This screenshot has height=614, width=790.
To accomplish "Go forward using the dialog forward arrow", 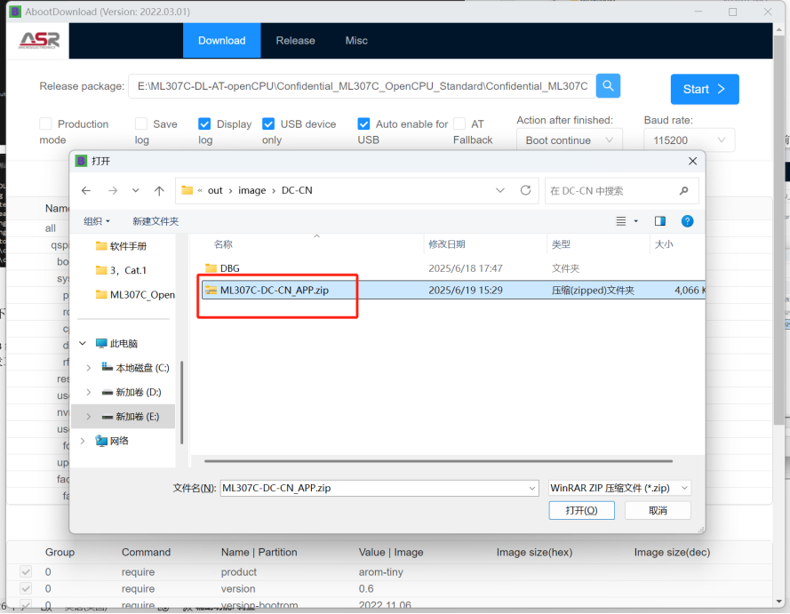I will [113, 190].
